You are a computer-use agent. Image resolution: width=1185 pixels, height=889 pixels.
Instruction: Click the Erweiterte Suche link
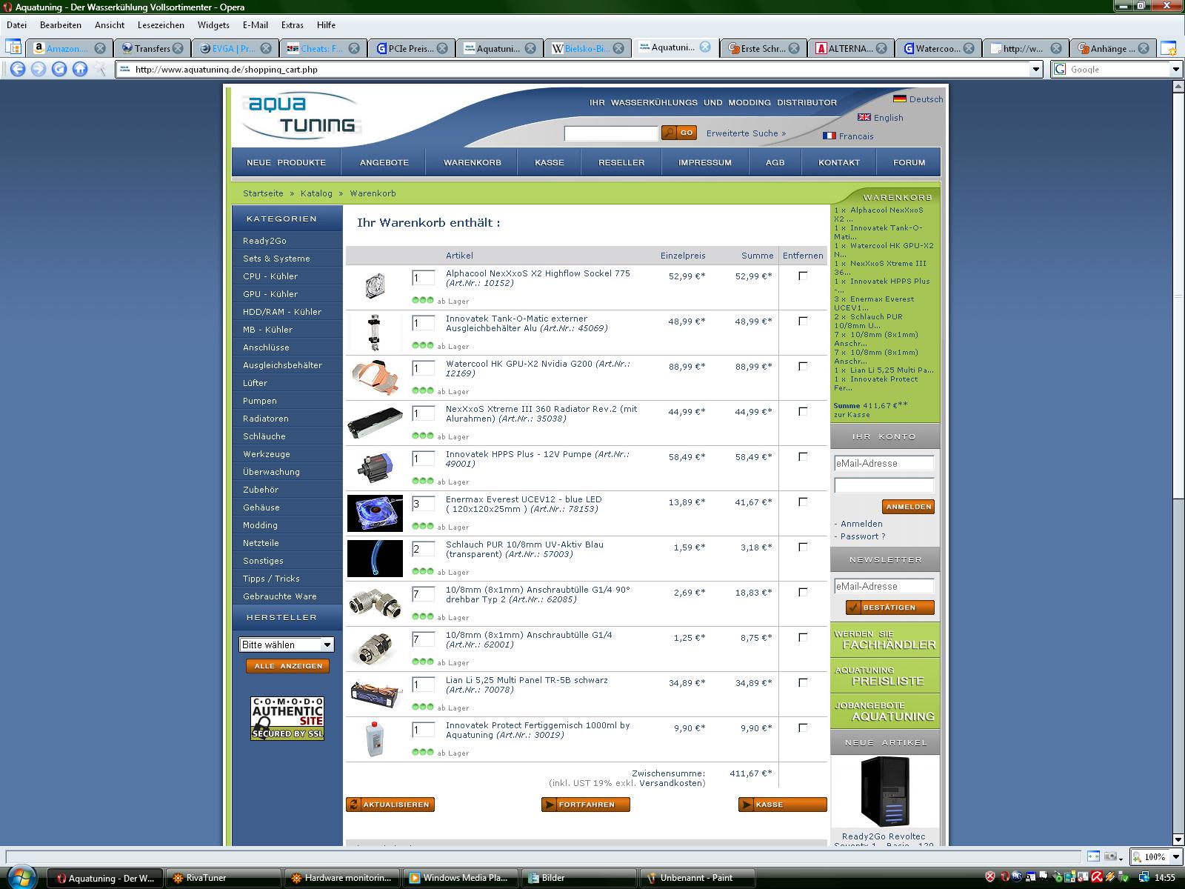(x=746, y=133)
